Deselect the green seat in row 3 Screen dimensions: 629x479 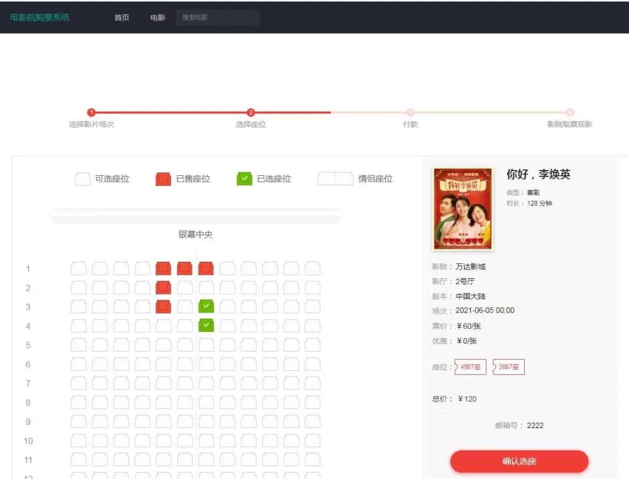pos(206,306)
